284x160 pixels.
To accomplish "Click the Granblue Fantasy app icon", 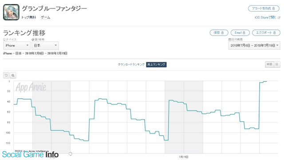I will tap(11, 12).
